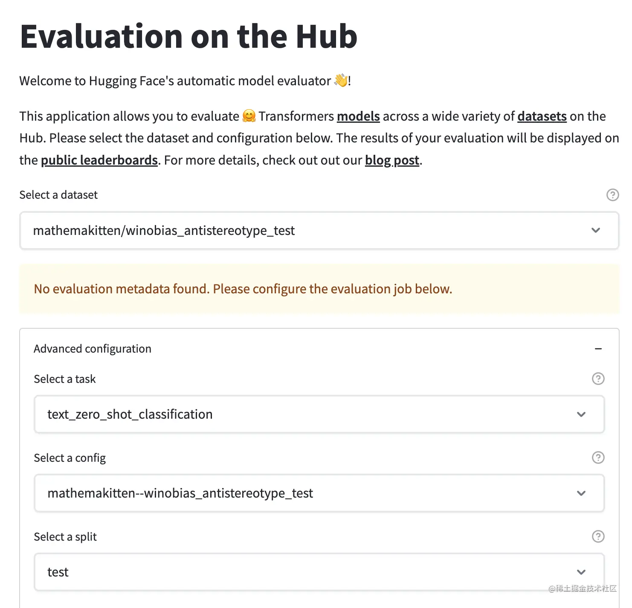Open the mathemakitten/winobias_antistereotype_test dataset dropdown
Viewport: 632px width, 608px height.
pyautogui.click(x=319, y=230)
